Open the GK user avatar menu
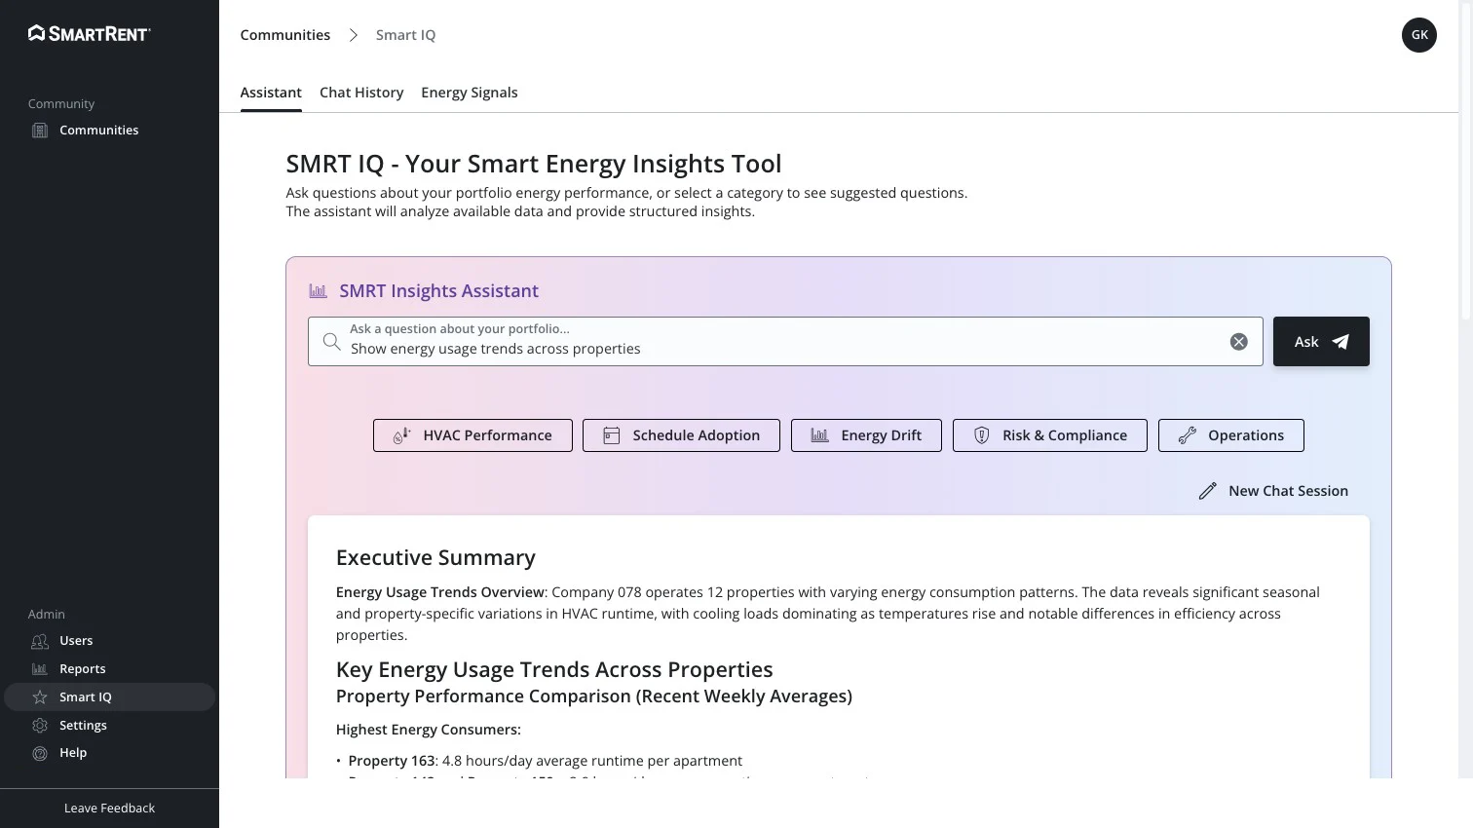1473x828 pixels. pyautogui.click(x=1419, y=35)
